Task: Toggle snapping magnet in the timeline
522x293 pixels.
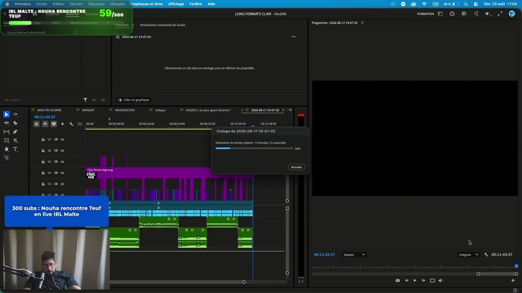Action: click(x=45, y=124)
